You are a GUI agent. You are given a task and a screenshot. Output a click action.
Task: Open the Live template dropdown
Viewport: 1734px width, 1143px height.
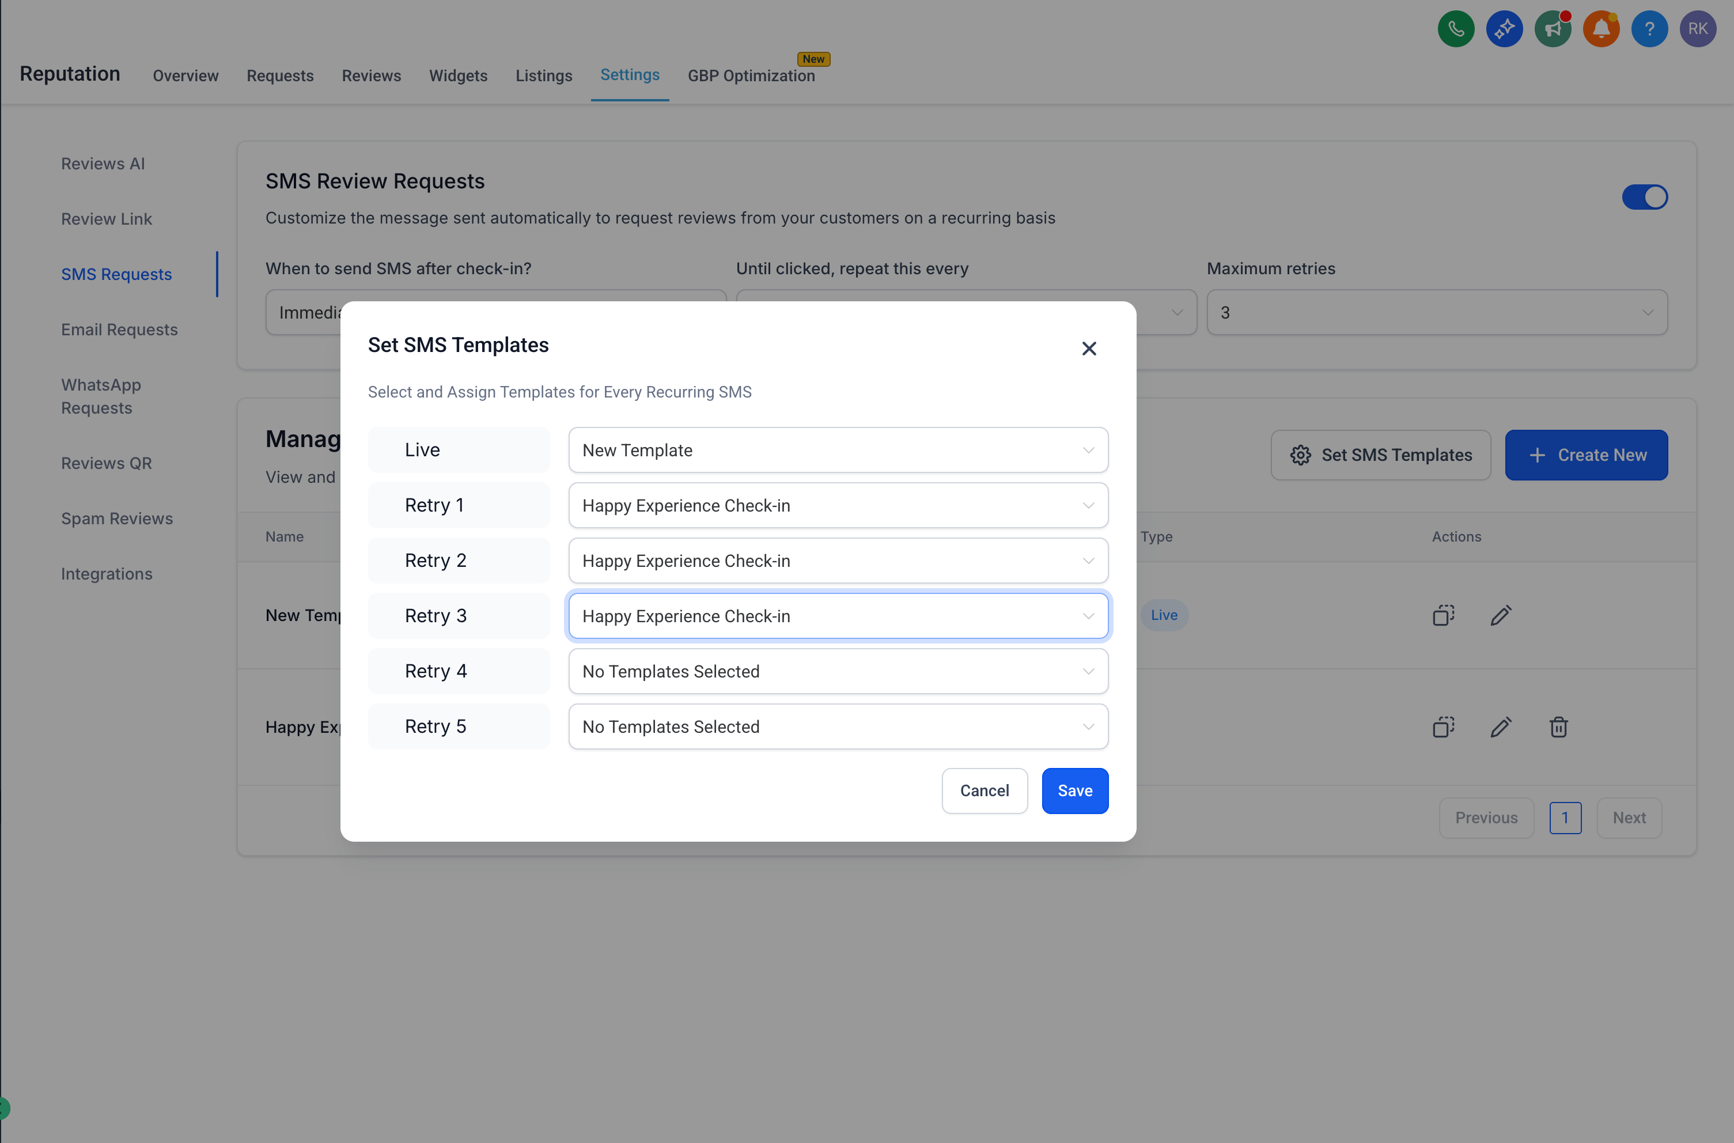pos(838,450)
